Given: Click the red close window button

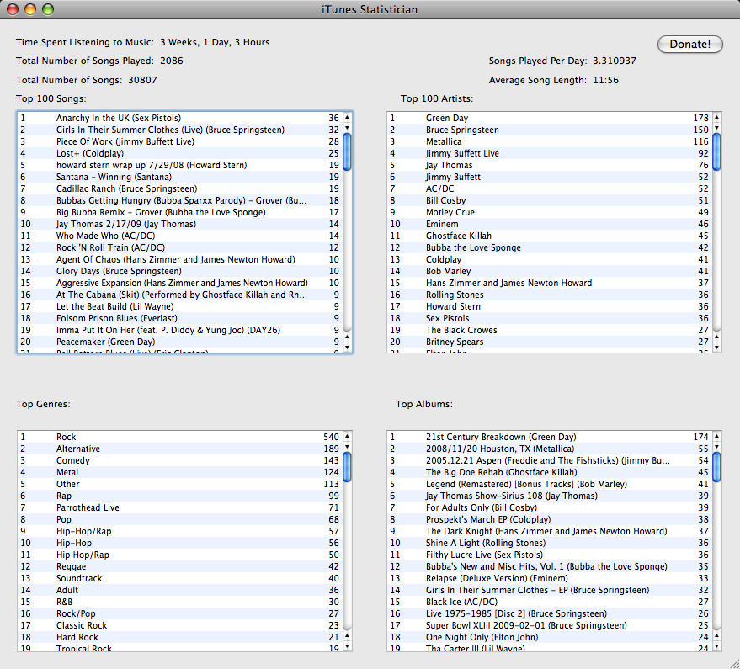Looking at the screenshot, I should point(13,9).
